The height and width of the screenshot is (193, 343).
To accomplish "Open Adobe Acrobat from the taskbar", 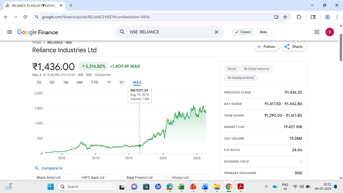I will click(x=241, y=187).
